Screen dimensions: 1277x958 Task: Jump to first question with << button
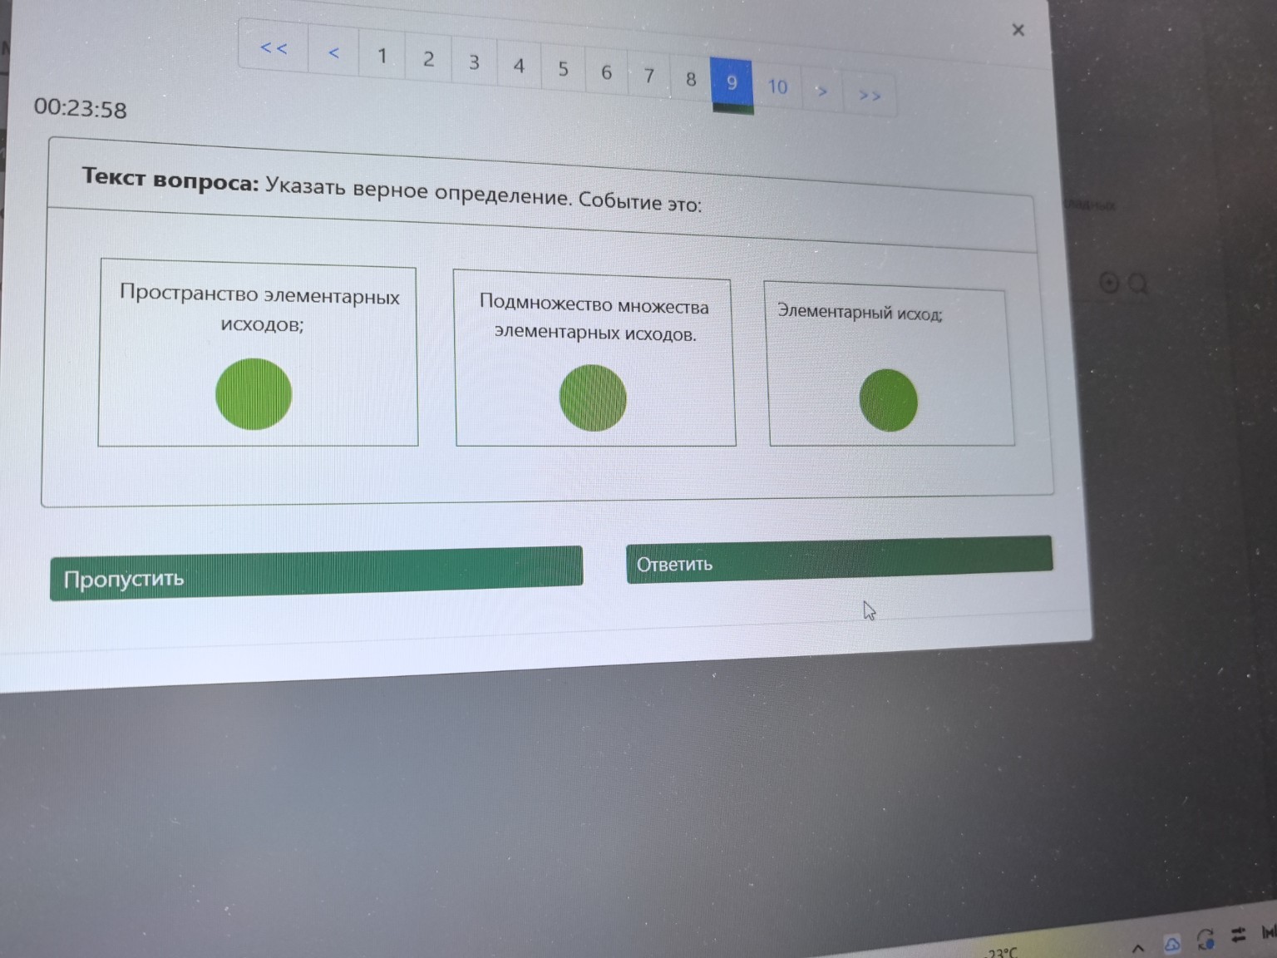coord(274,48)
